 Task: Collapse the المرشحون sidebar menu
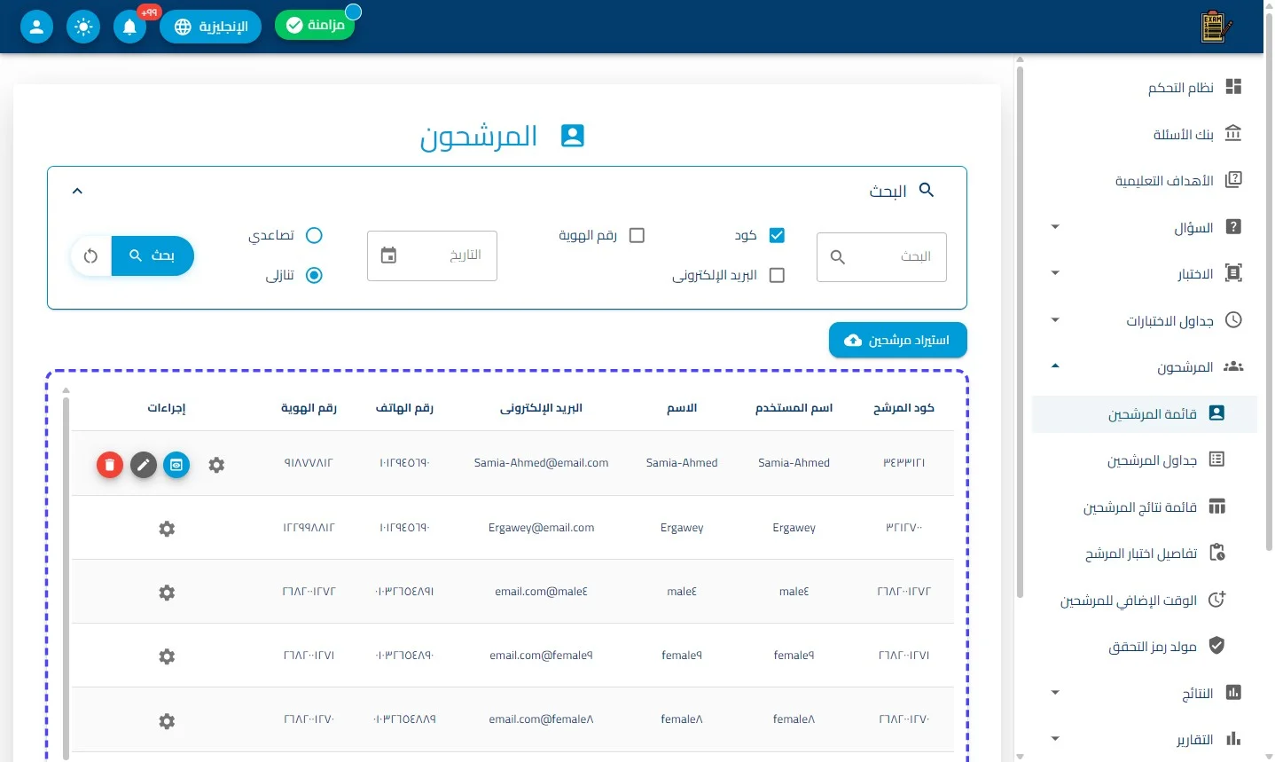pyautogui.click(x=1055, y=366)
